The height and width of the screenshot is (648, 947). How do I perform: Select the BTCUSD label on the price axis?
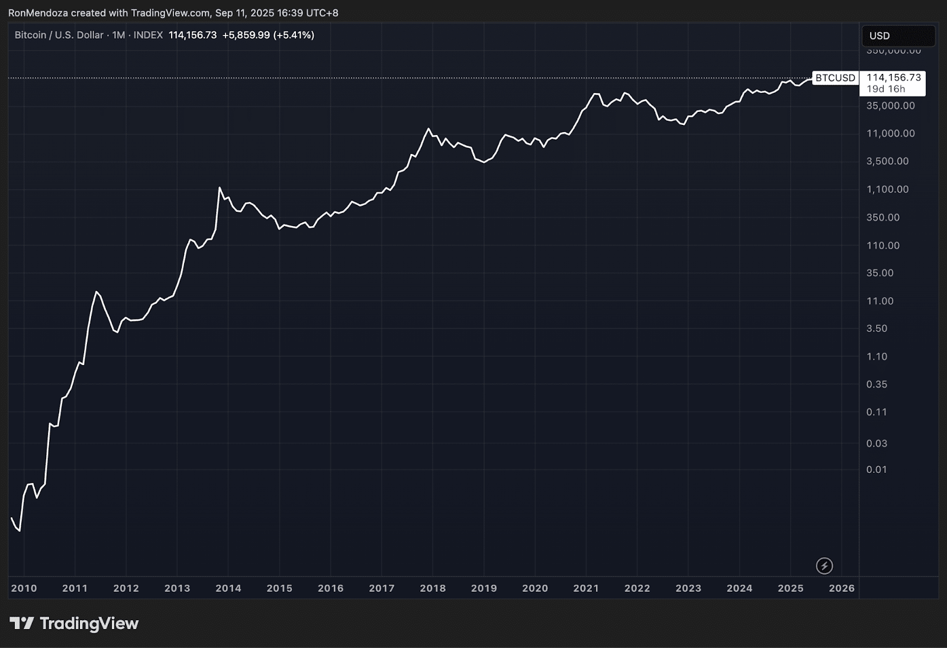835,78
